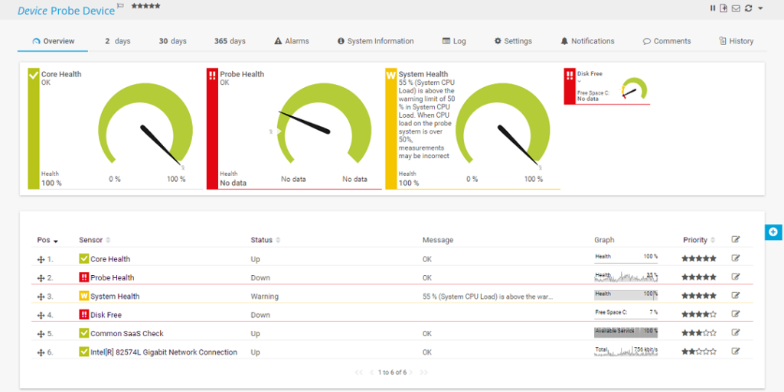Toggle the Common SaaS Check green status box
This screenshot has width=784, height=392.
[x=84, y=333]
